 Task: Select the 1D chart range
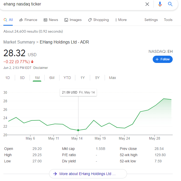8,78
